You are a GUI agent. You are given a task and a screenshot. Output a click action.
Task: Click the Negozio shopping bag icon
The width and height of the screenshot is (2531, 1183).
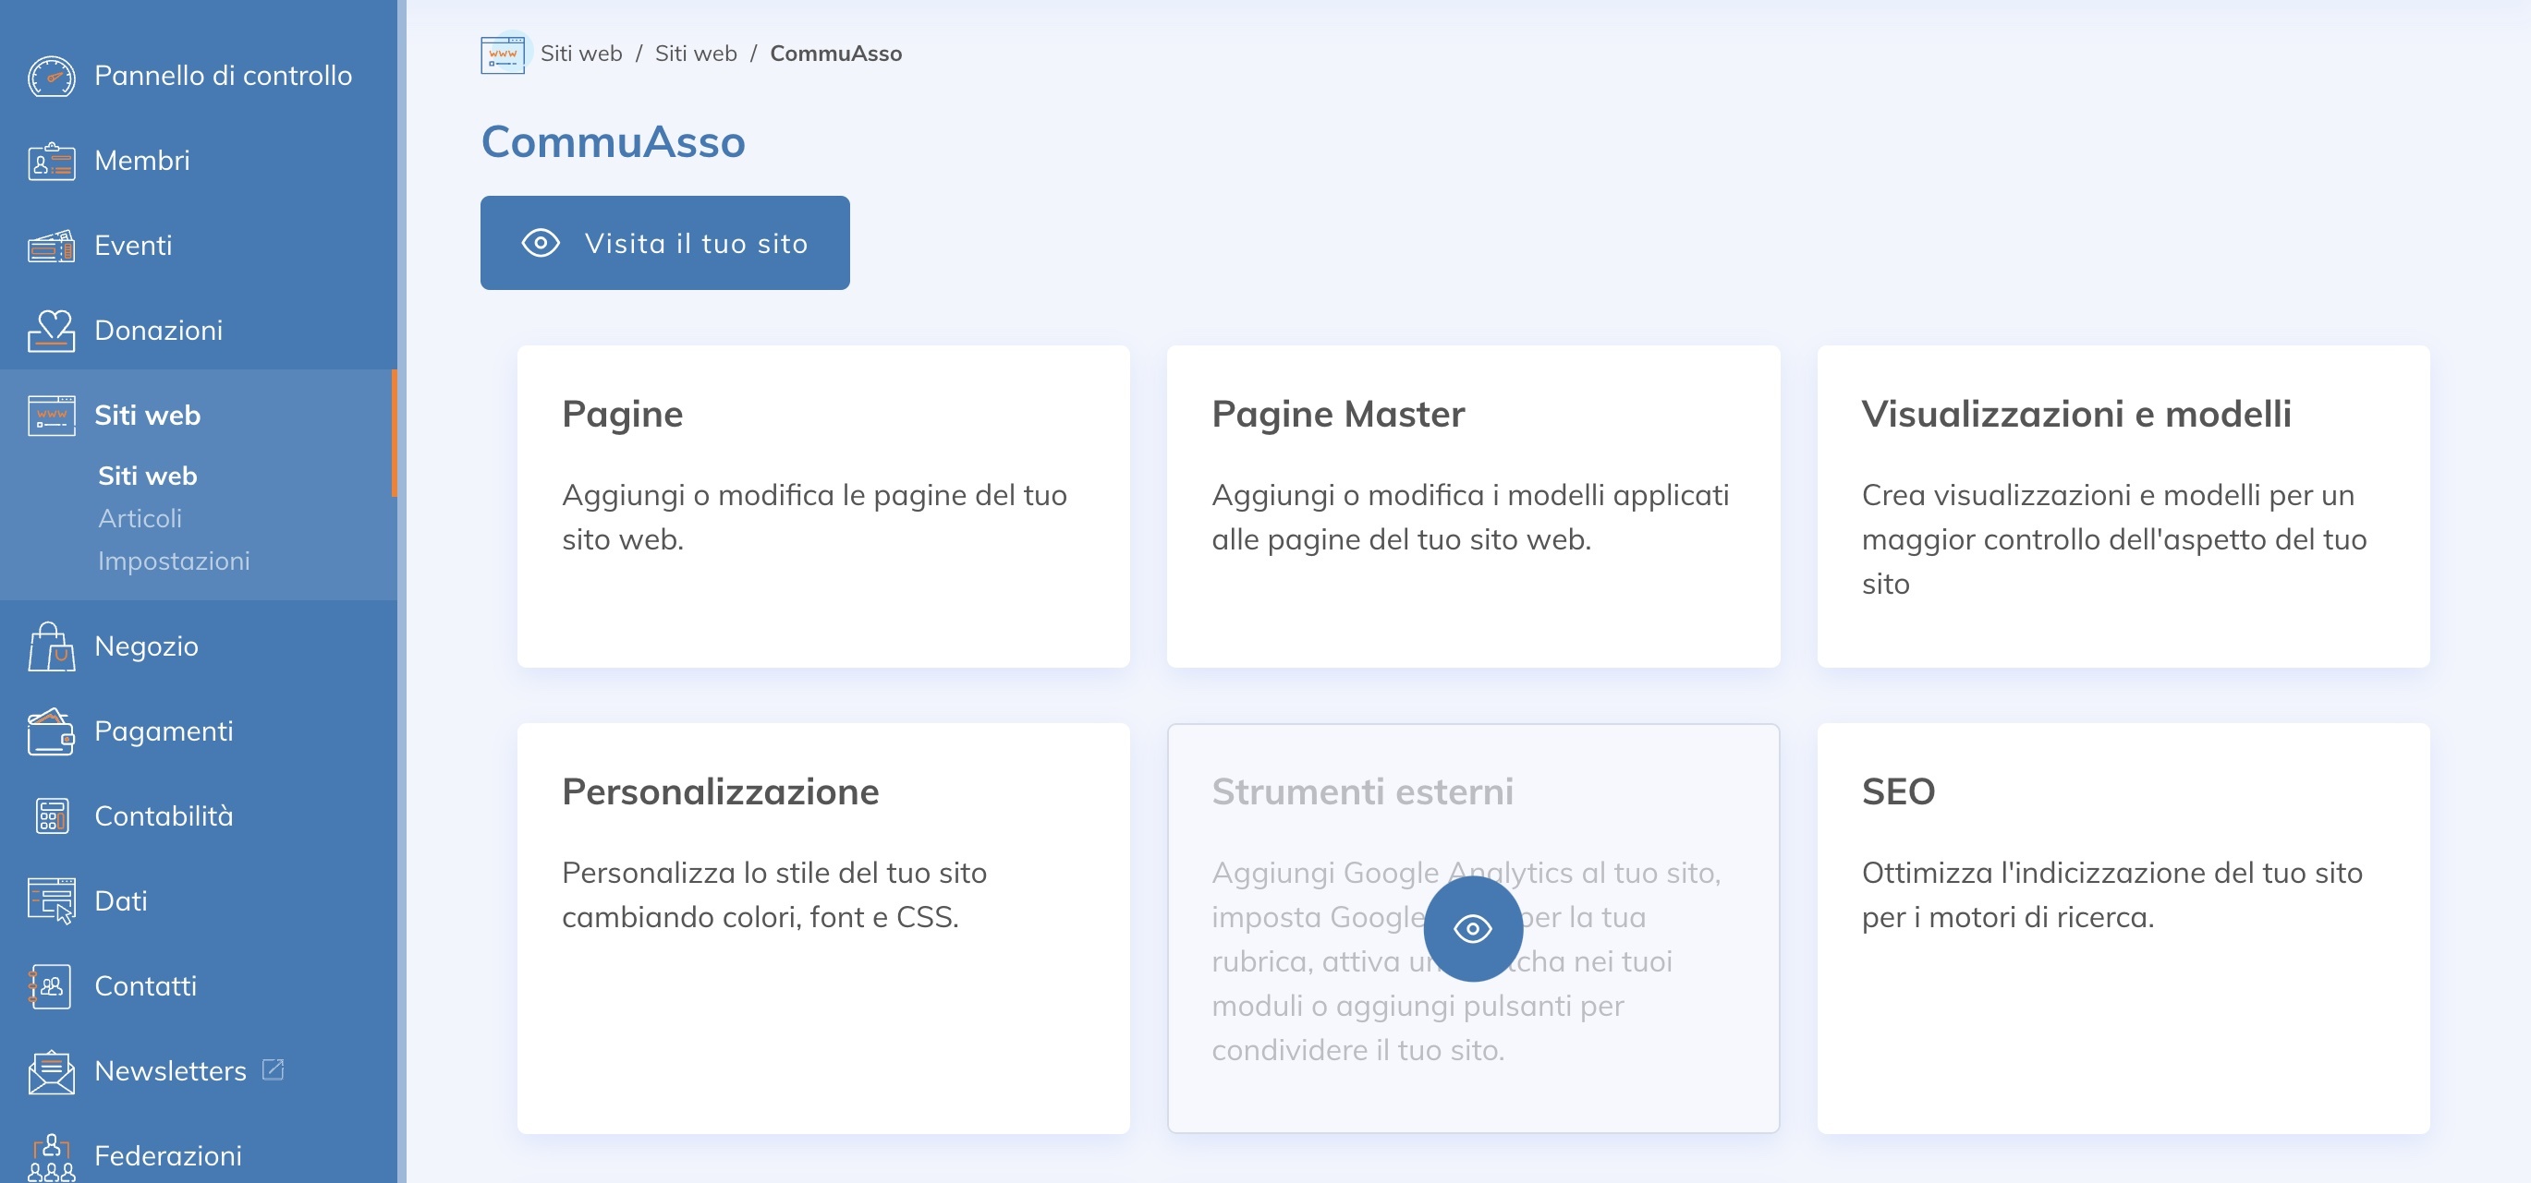pyautogui.click(x=51, y=647)
